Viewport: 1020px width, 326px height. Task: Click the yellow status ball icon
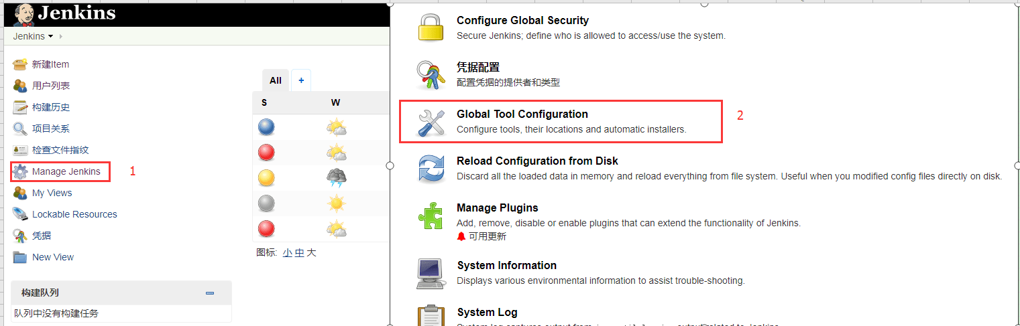click(266, 178)
